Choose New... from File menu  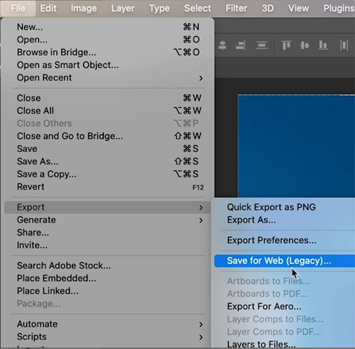[107, 27]
